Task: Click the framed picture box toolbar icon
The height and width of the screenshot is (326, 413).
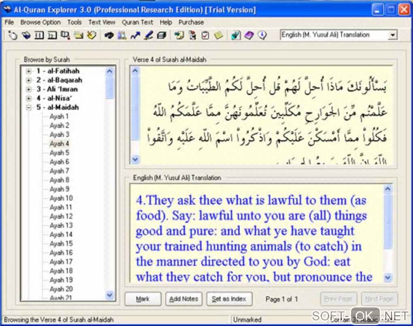Action: [x=52, y=35]
